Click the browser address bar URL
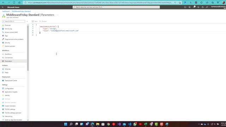The width and height of the screenshot is (226, 127). (x=100, y=2)
